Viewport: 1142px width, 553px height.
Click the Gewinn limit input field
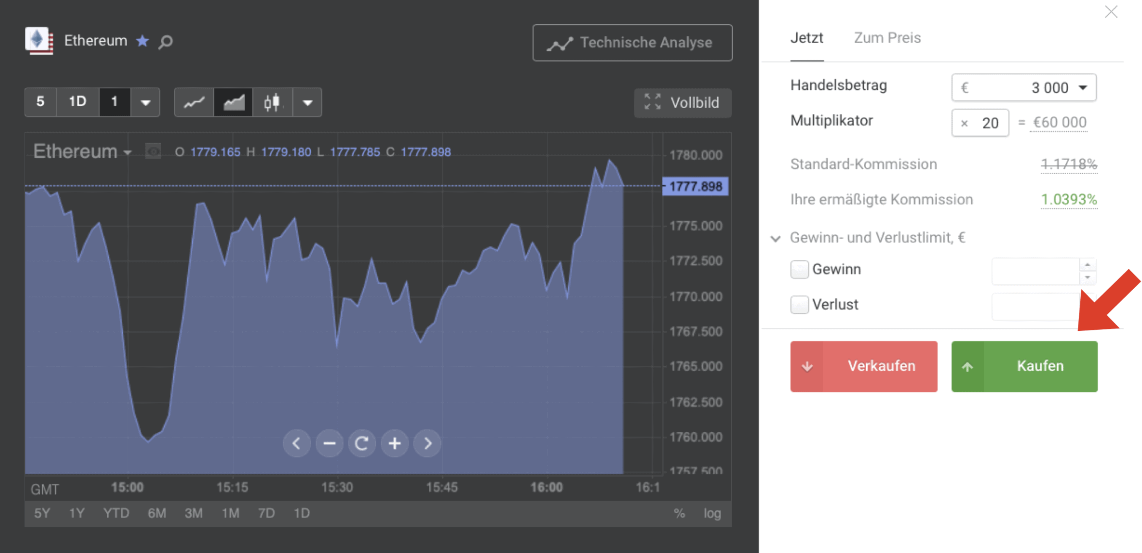(x=1035, y=271)
